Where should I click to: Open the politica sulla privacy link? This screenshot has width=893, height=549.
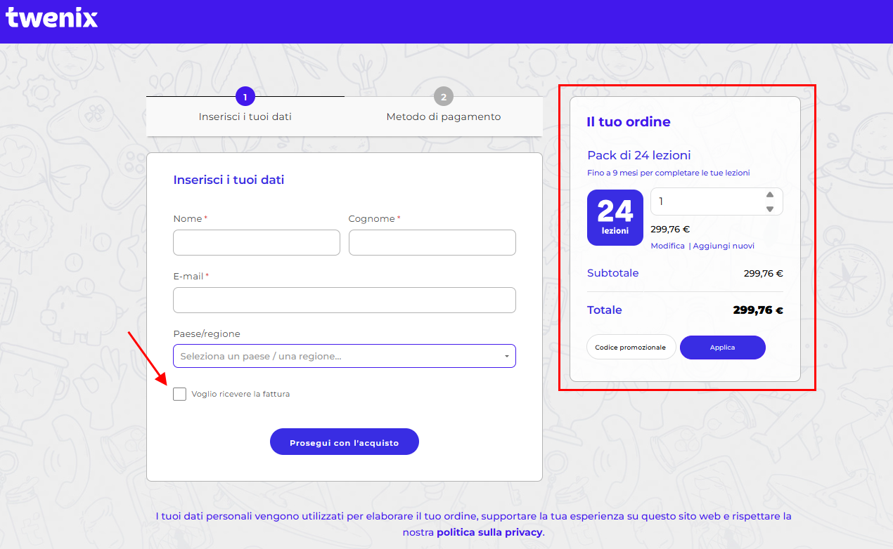489,532
